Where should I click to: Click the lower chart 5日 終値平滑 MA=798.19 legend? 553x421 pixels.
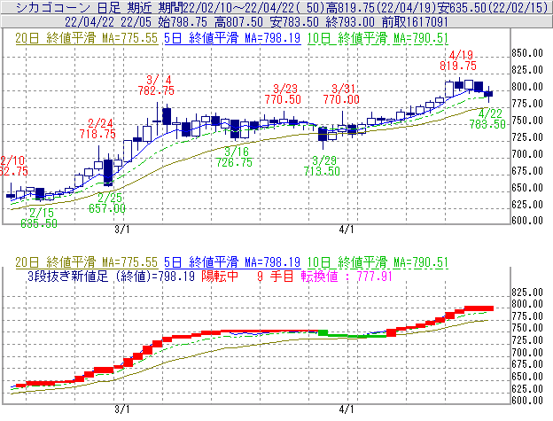coord(232,262)
